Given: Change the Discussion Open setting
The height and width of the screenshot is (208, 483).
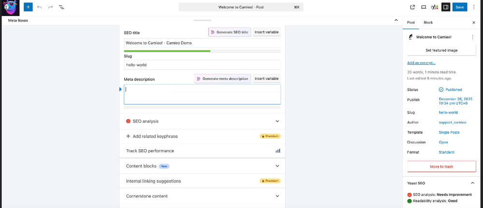Looking at the screenshot, I should coord(443,142).
